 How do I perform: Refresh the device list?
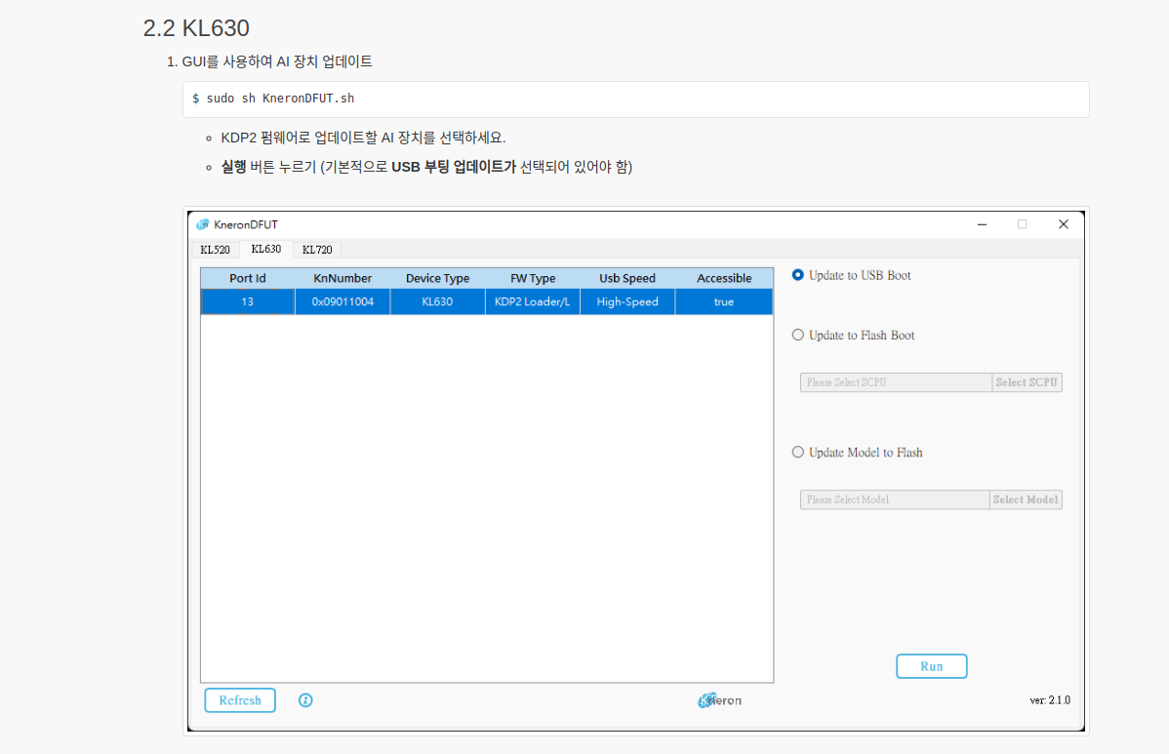240,700
